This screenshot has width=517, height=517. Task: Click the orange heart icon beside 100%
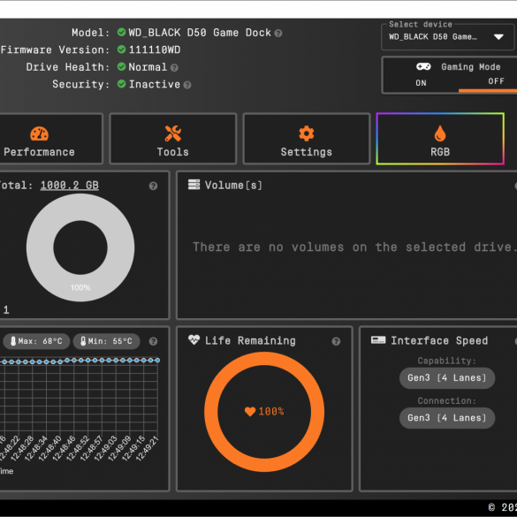click(250, 412)
